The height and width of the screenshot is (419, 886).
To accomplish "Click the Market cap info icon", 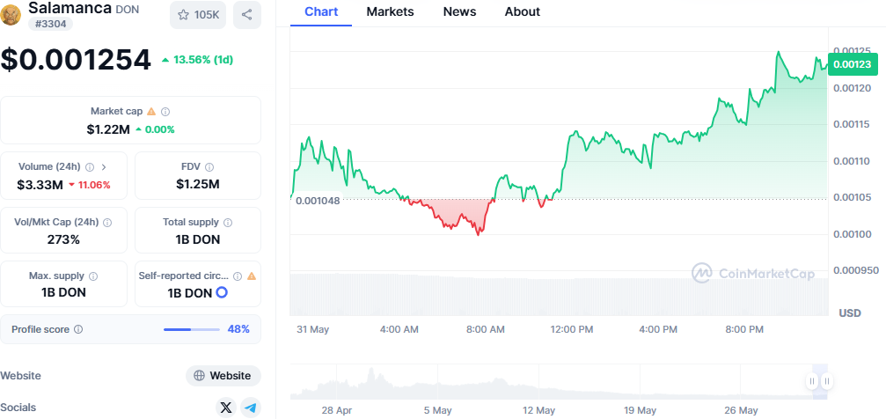I will [x=165, y=112].
